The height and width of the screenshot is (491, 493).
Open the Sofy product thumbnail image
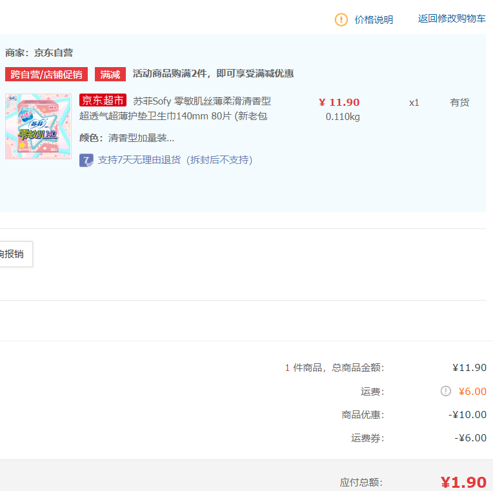pyautogui.click(x=38, y=126)
